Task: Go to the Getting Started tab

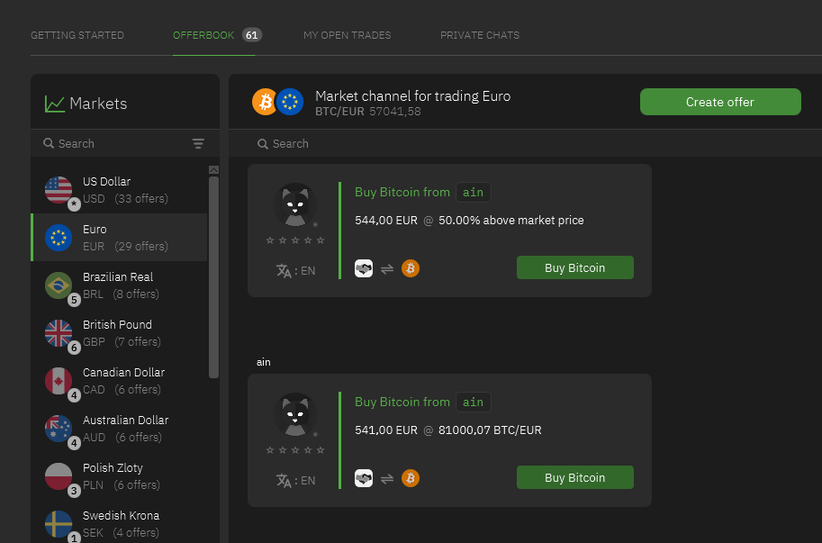Action: click(77, 35)
